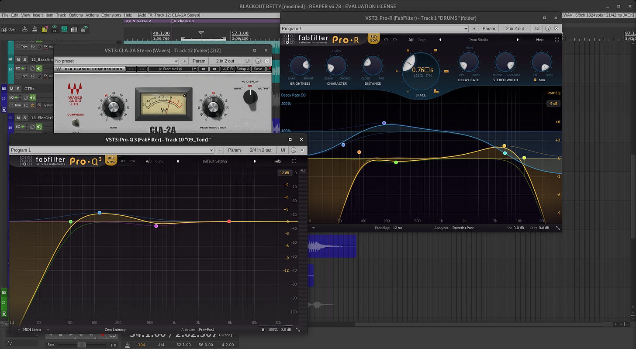The height and width of the screenshot is (349, 636).
Task: Toggle the UI button in the CLA-2A window
Action: pyautogui.click(x=247, y=61)
